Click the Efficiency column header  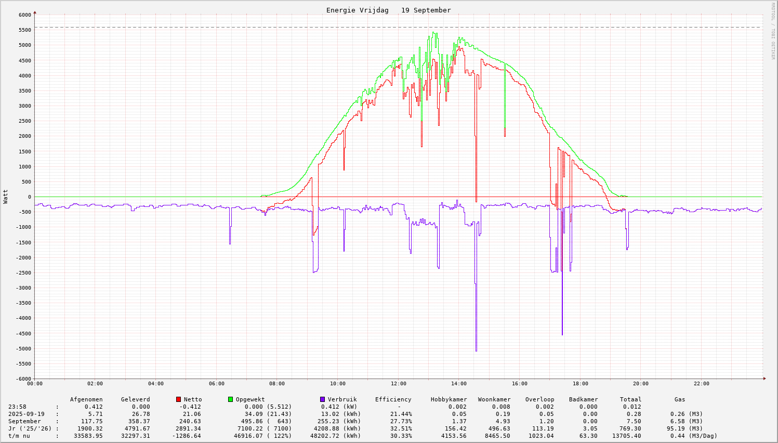[393, 399]
